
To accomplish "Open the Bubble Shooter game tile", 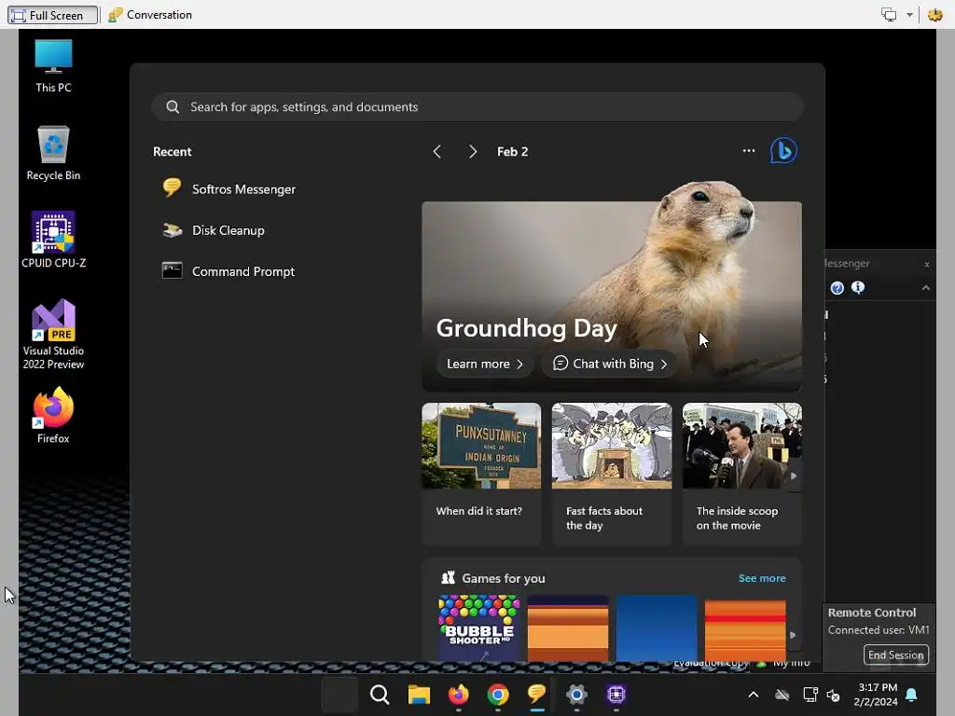I will (x=478, y=627).
